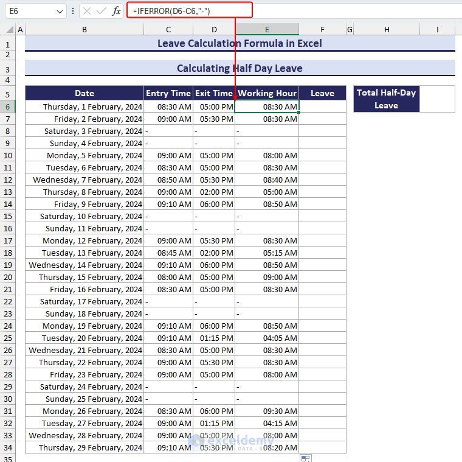Select working hour 09:00 AM for 15 February
Image resolution: width=462 pixels, height=462 pixels.
click(267, 278)
